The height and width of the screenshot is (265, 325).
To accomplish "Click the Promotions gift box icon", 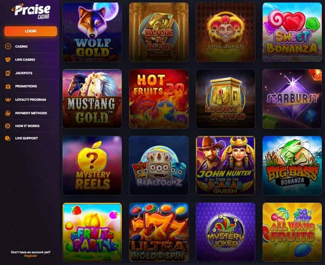I will pyautogui.click(x=8, y=86).
